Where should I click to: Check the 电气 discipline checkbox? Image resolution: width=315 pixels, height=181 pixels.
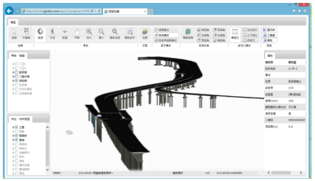(x=17, y=157)
